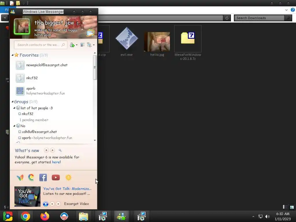This screenshot has width=296, height=222.
Task: Click the Search contacts input field
Action: [40, 45]
